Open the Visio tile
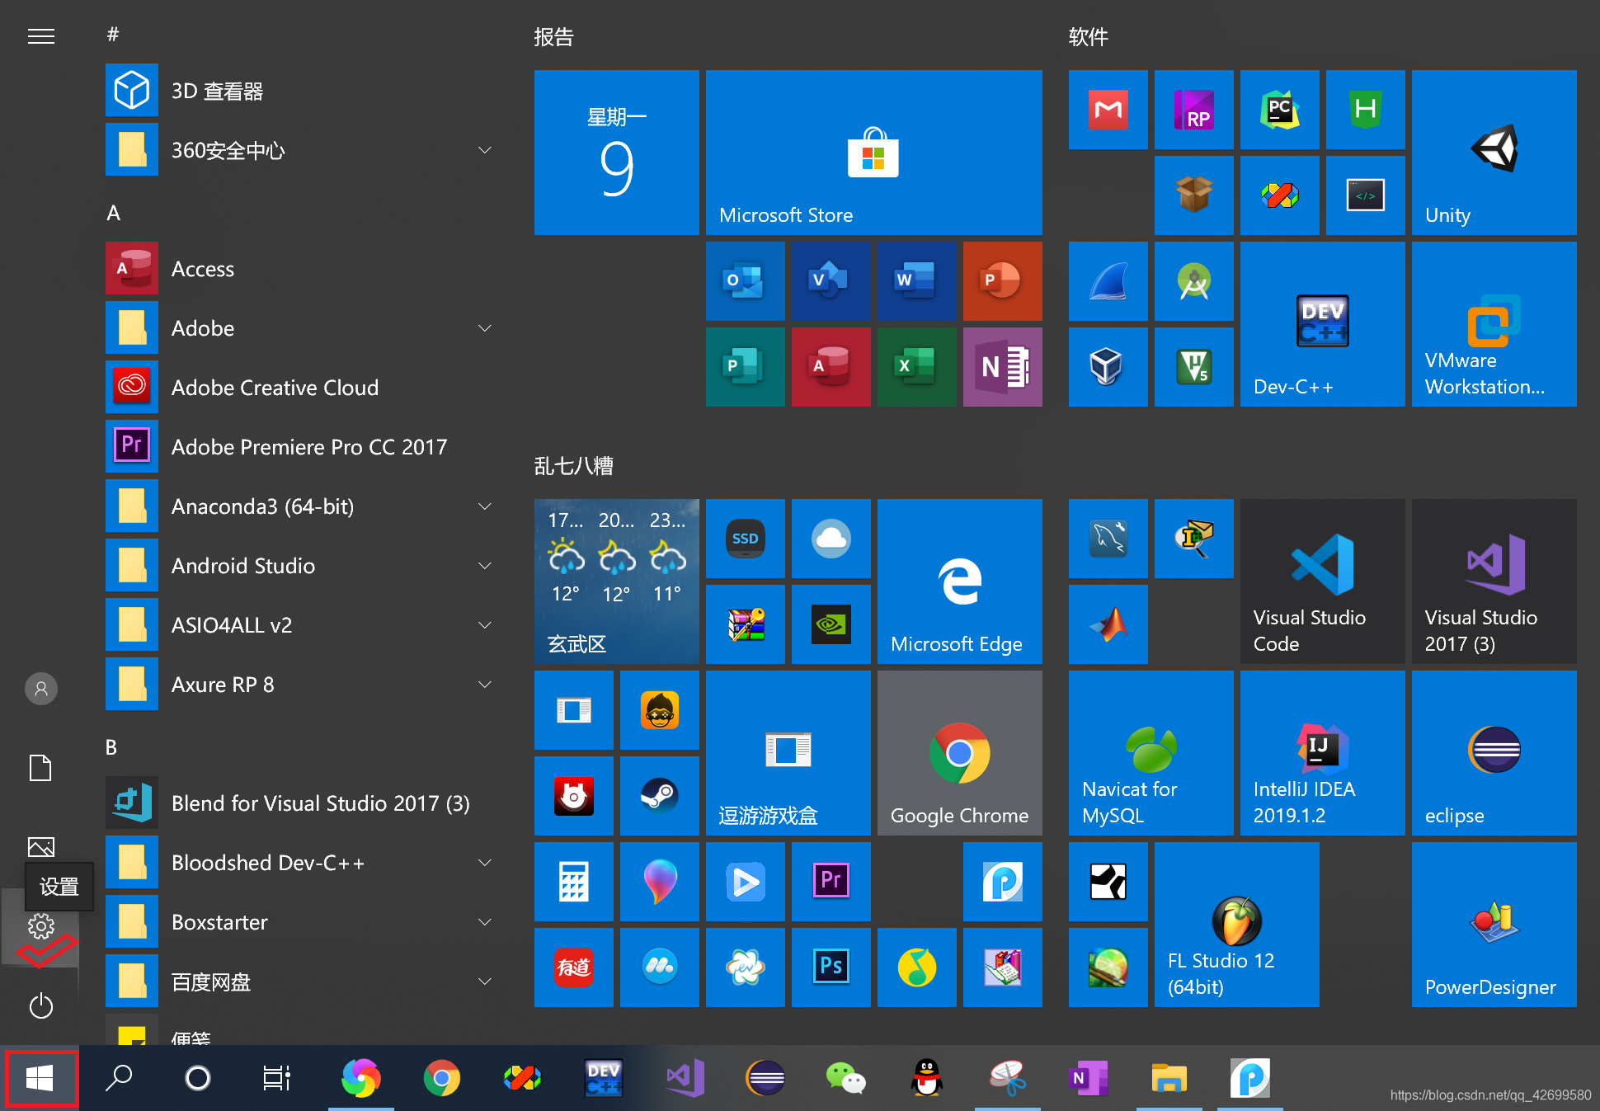This screenshot has height=1111, width=1600. [831, 281]
